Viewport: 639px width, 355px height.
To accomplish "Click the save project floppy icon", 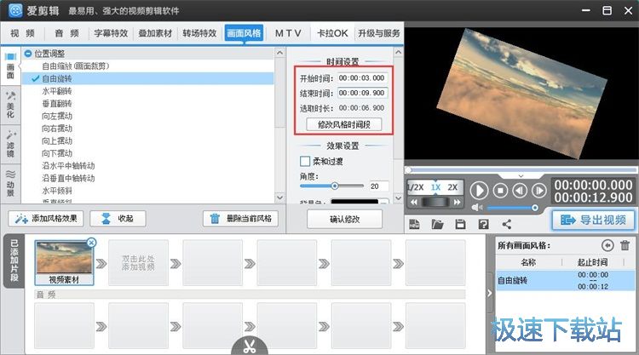I will click(x=460, y=224).
